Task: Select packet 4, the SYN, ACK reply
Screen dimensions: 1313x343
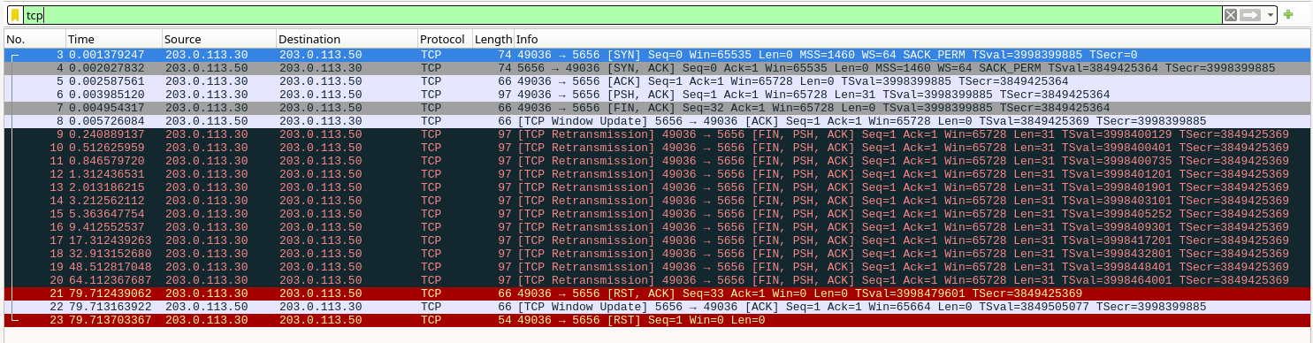Action: [656, 68]
